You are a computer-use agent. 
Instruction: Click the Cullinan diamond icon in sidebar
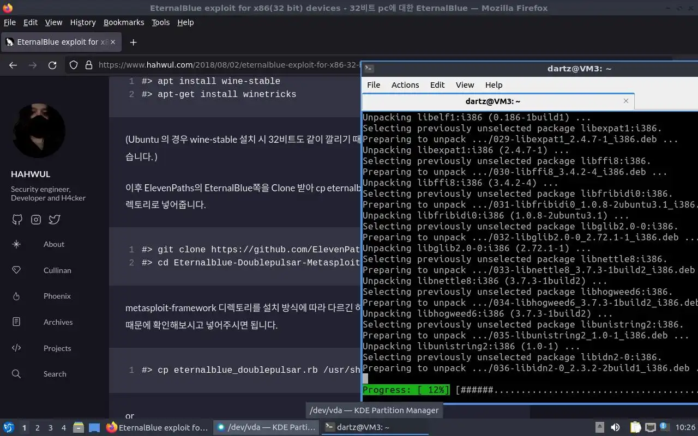[16, 270]
